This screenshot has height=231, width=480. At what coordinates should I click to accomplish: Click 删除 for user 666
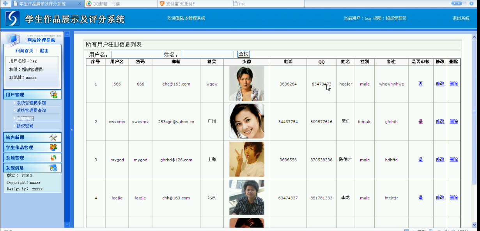coord(454,84)
